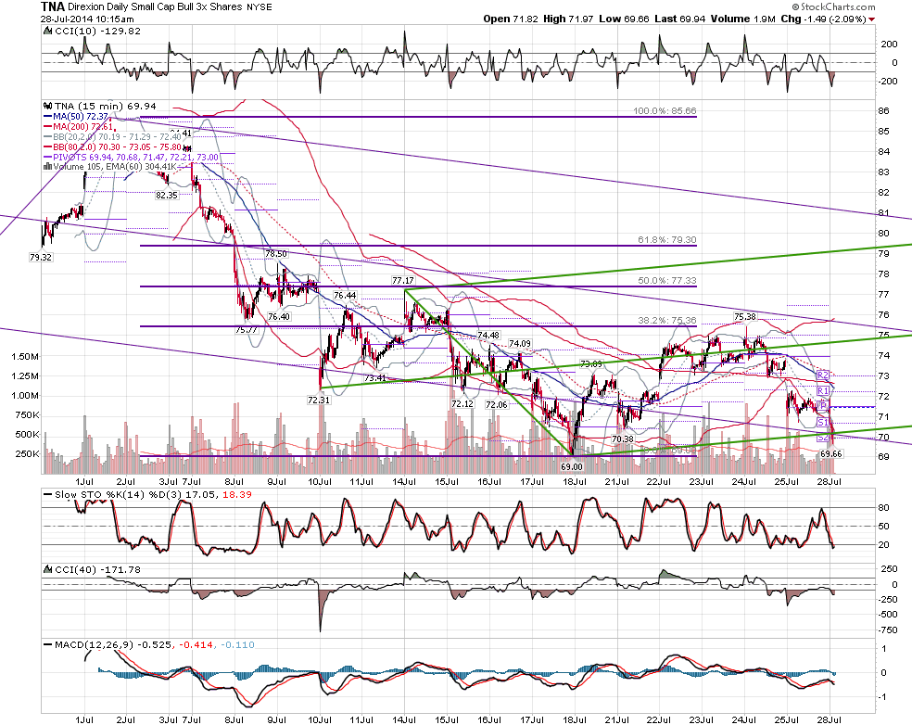Viewport: 912px width, 725px height.
Task: Click the volume bars icon beside Volume 105
Action: click(x=47, y=167)
